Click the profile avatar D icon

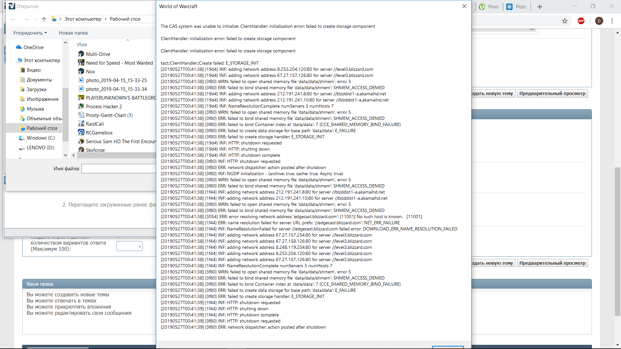[x=599, y=21]
